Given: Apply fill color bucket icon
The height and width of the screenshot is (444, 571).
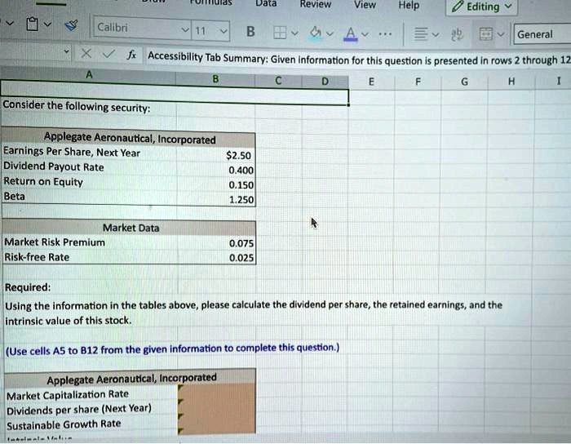Looking at the screenshot, I should tap(316, 33).
